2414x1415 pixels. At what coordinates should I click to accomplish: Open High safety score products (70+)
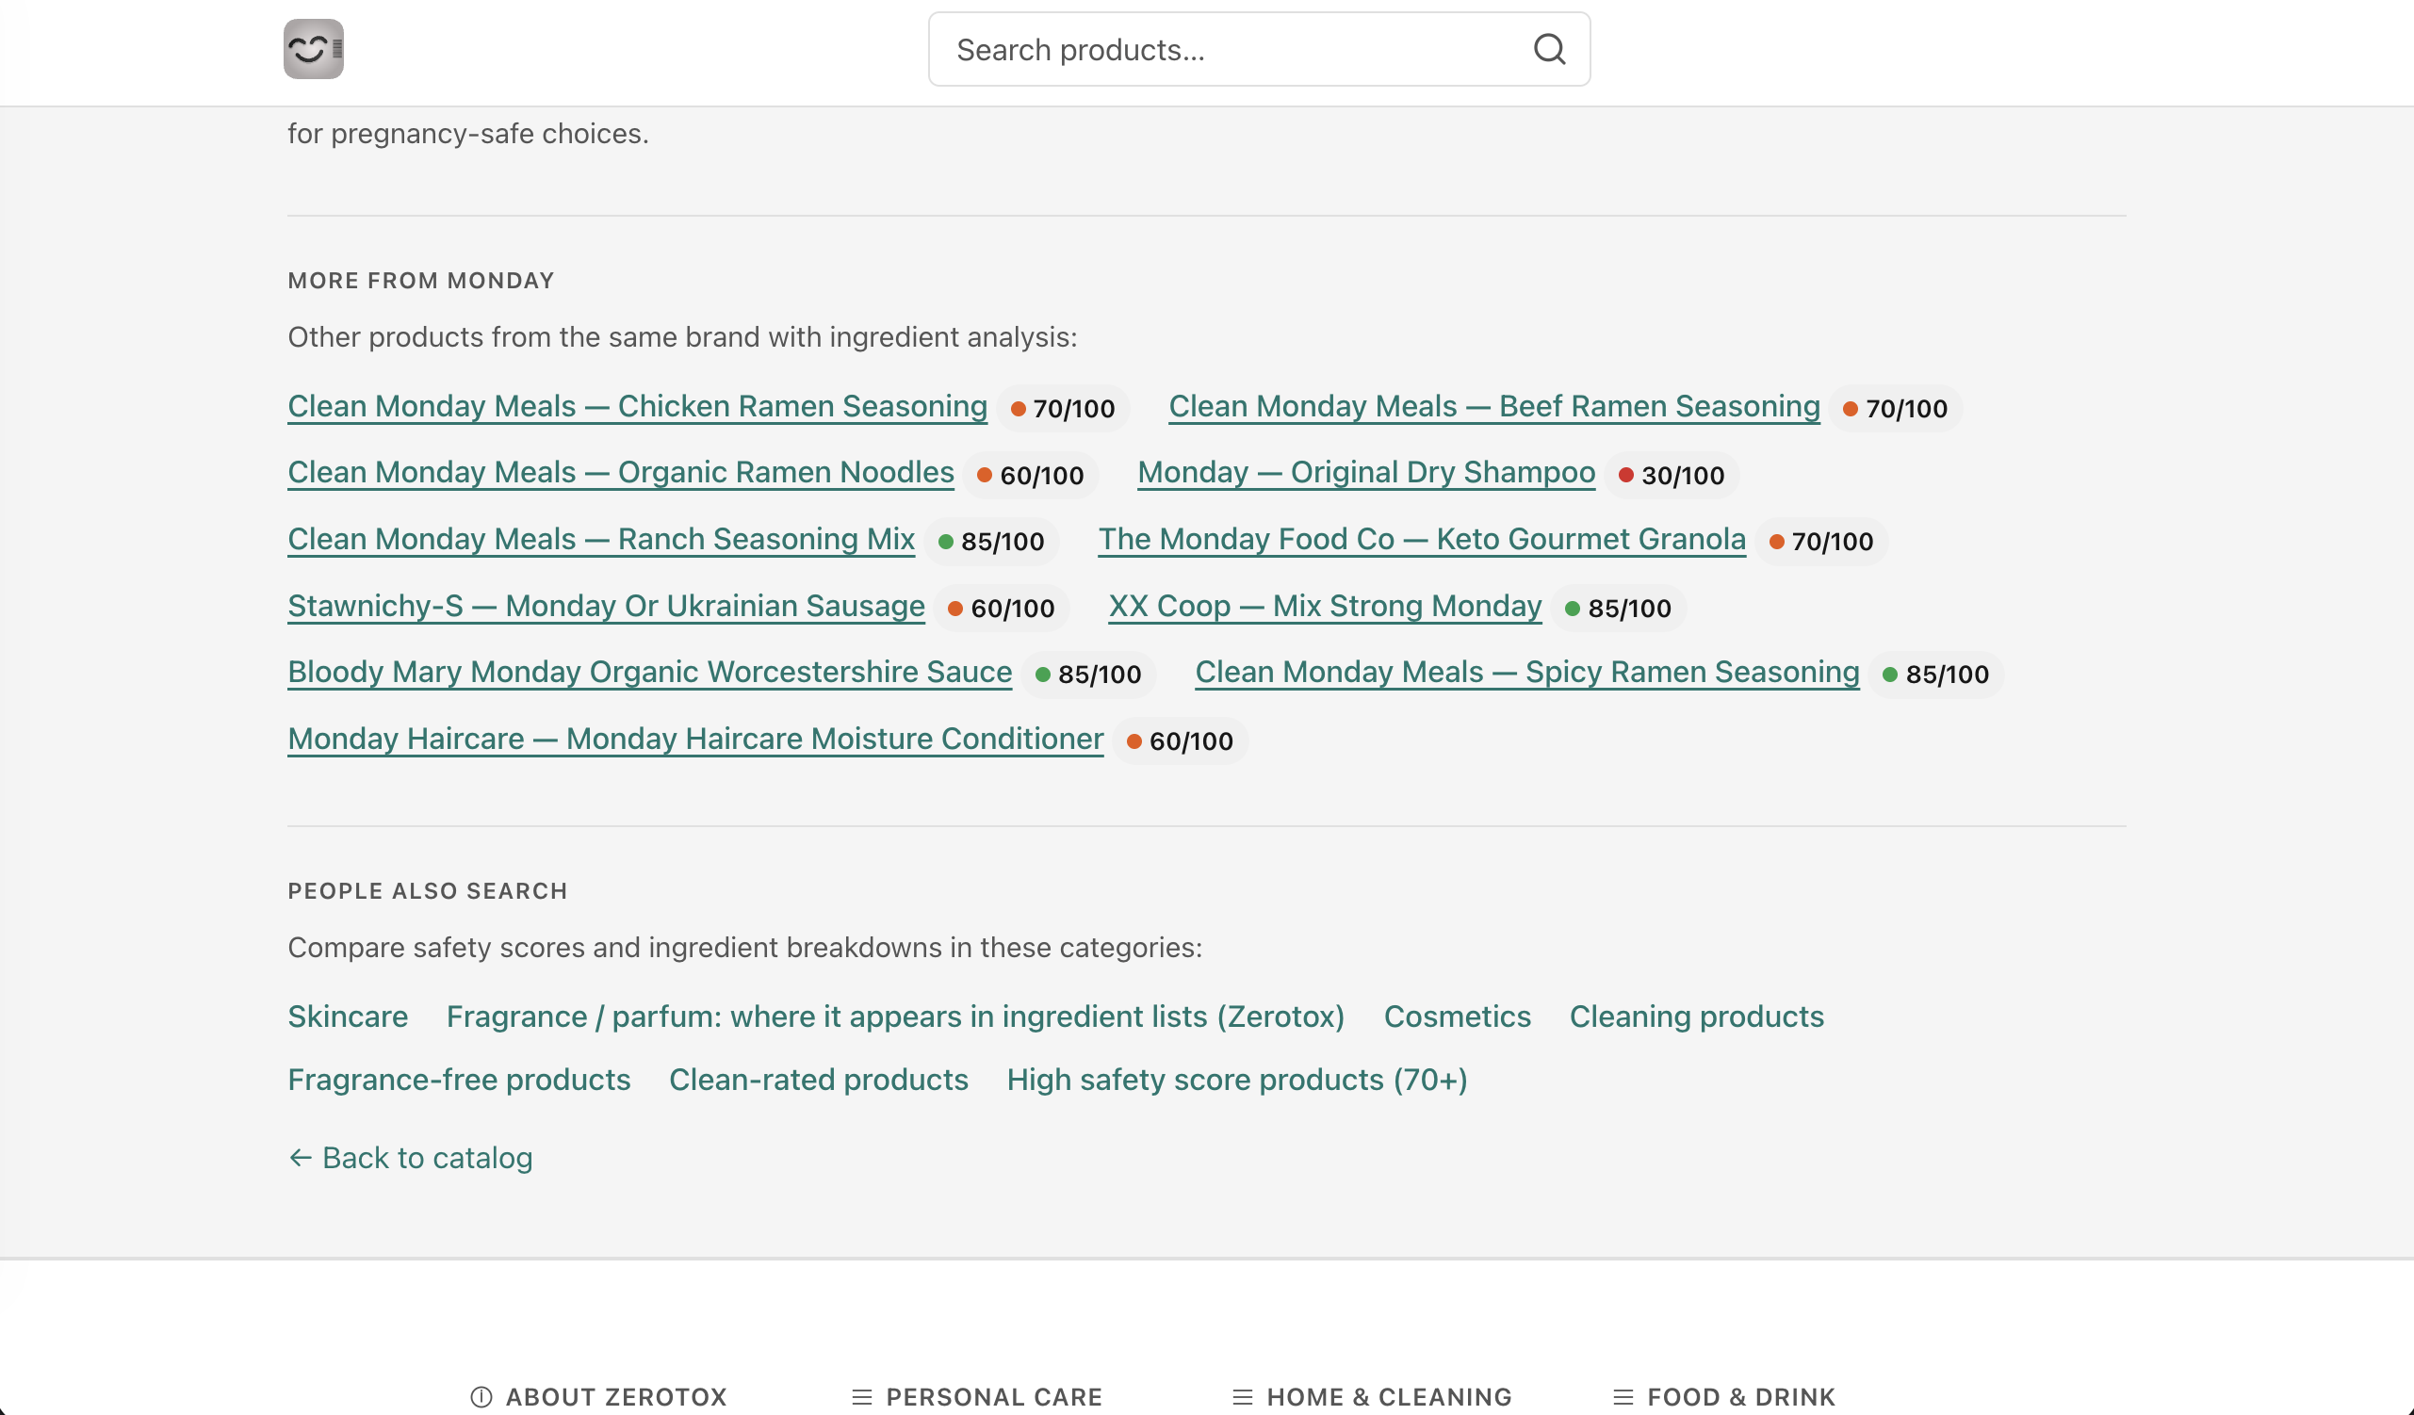tap(1237, 1079)
